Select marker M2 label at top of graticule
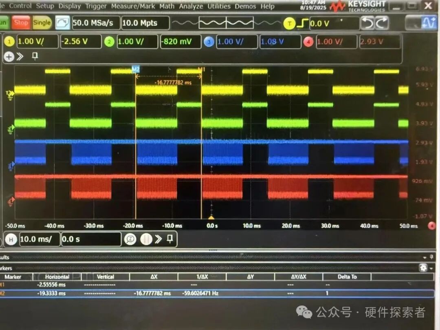Viewport: 440px width, 330px height. [136, 69]
